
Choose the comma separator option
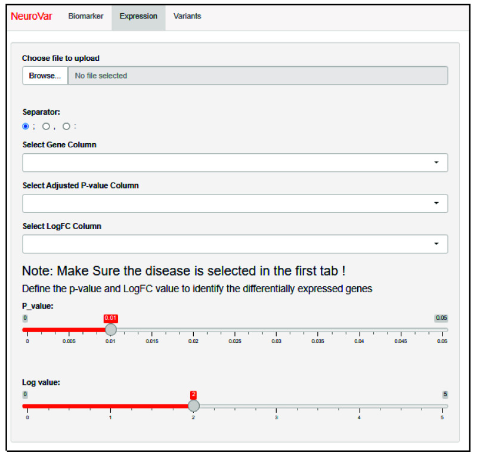46,126
